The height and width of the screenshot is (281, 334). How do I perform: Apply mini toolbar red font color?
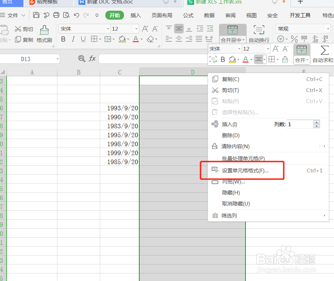tap(246, 59)
